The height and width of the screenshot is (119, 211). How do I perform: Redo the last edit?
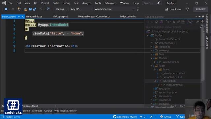48,9
